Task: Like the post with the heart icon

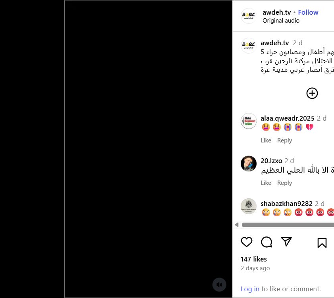Action: tap(247, 242)
